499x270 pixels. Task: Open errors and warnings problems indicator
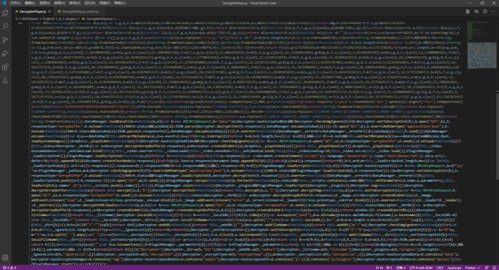10,268
